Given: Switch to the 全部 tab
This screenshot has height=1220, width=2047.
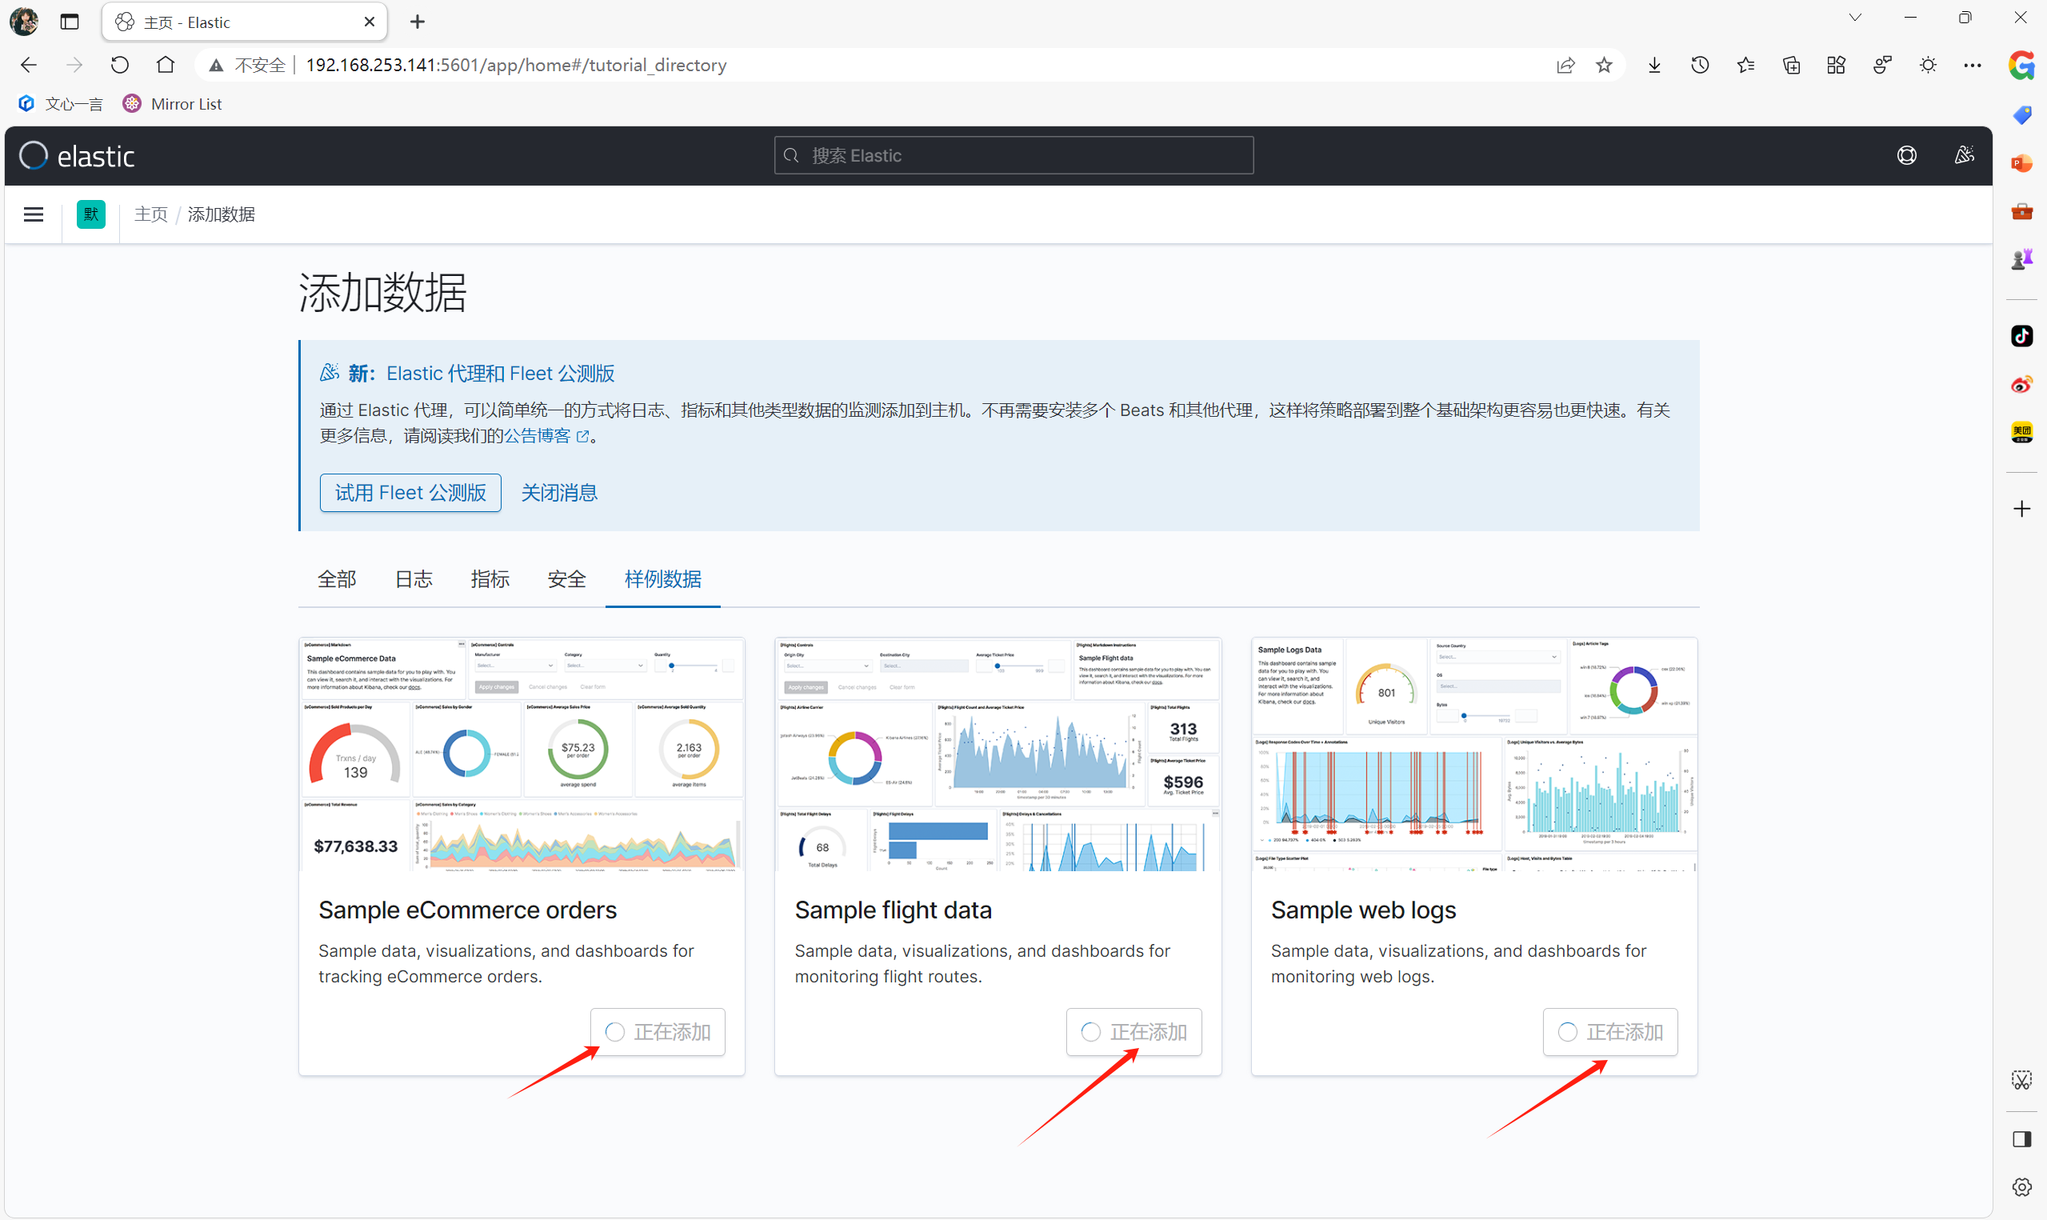Looking at the screenshot, I should pyautogui.click(x=337, y=578).
